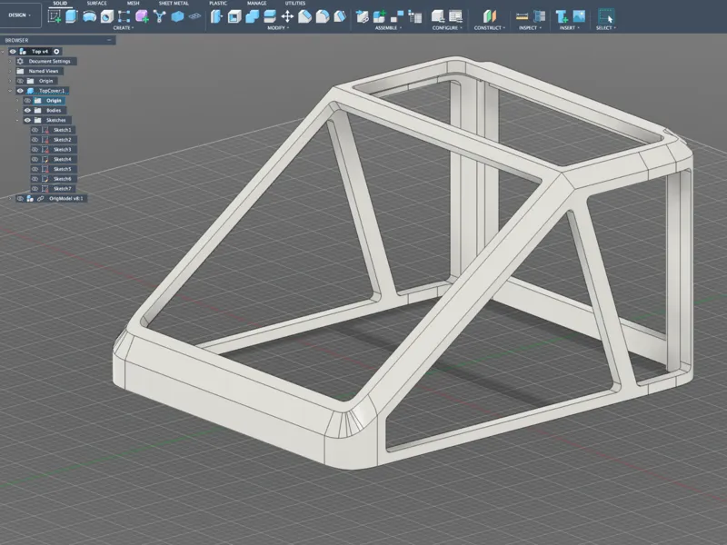This screenshot has width=727, height=545.
Task: Click the Insert image canvas icon
Action: [x=579, y=16]
